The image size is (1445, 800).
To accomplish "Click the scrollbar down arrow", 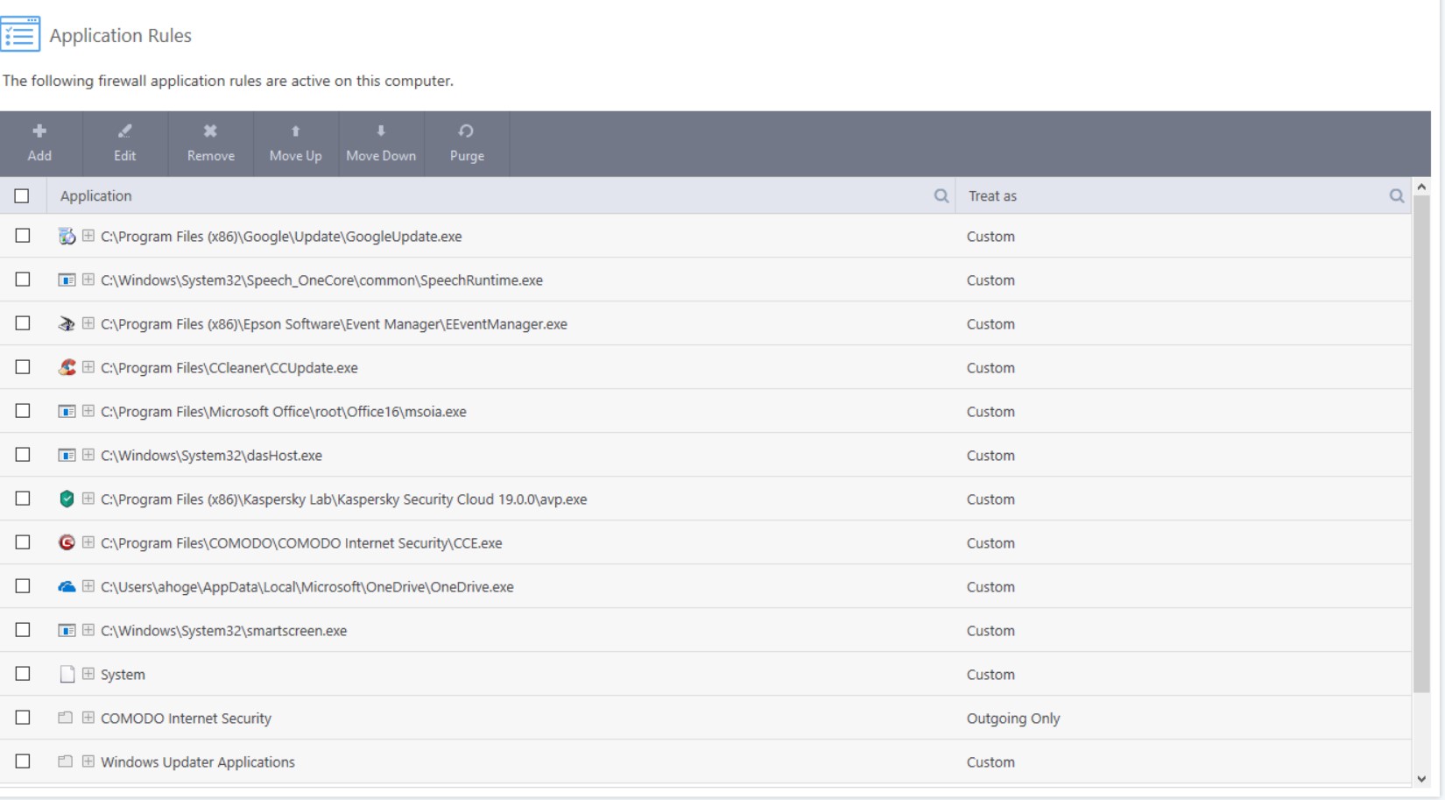I will pyautogui.click(x=1421, y=779).
